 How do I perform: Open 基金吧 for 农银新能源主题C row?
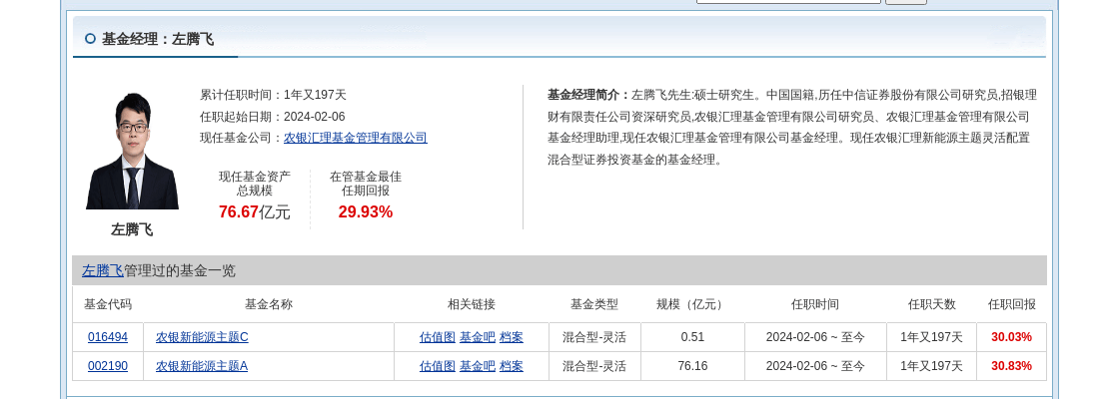(x=478, y=337)
